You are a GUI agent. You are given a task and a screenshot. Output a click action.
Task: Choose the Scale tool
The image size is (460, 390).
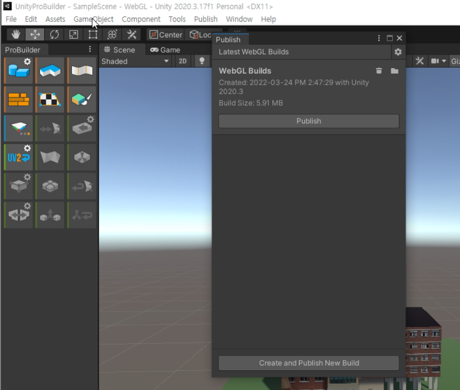[x=74, y=34]
